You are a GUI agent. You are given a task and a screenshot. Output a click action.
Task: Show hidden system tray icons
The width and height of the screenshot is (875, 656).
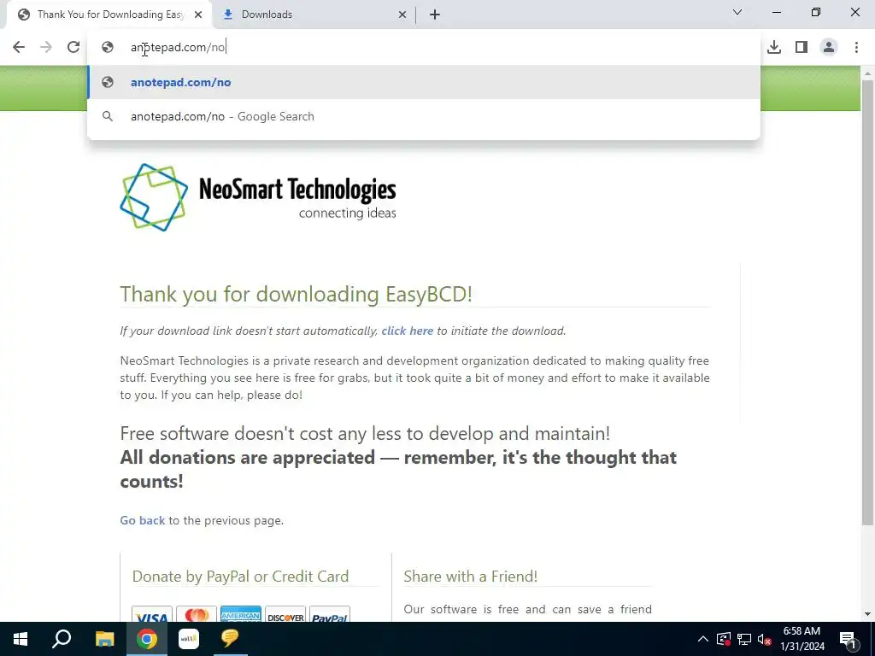tap(703, 639)
